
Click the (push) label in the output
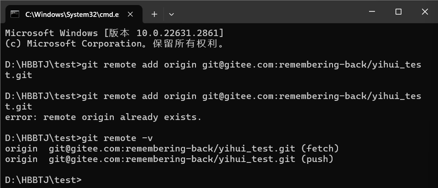coord(317,159)
